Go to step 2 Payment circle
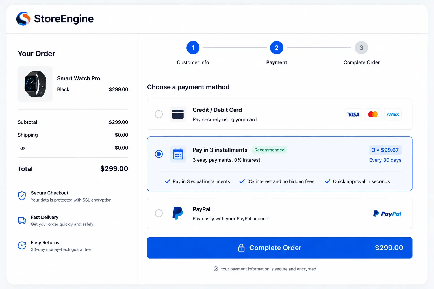The height and width of the screenshot is (289, 434). [x=277, y=48]
